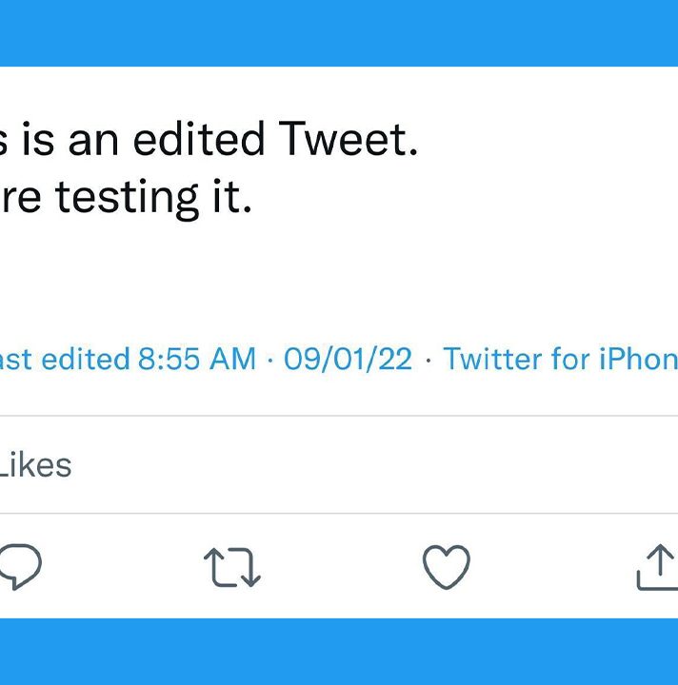This screenshot has width=678, height=685.
Task: Click the word 'edited' in the tweet body
Action: 199,139
